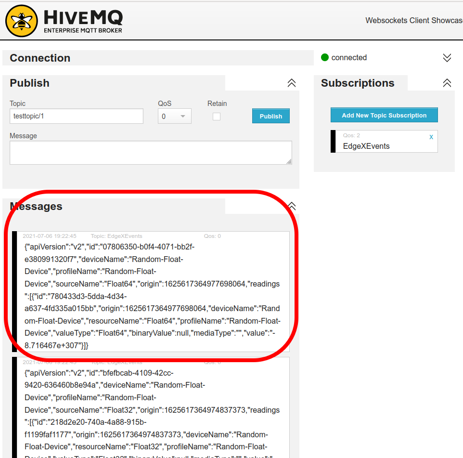Click the timestamp 2021-07-06 19:22:45 of first message
The height and width of the screenshot is (458, 463).
pyautogui.click(x=50, y=236)
